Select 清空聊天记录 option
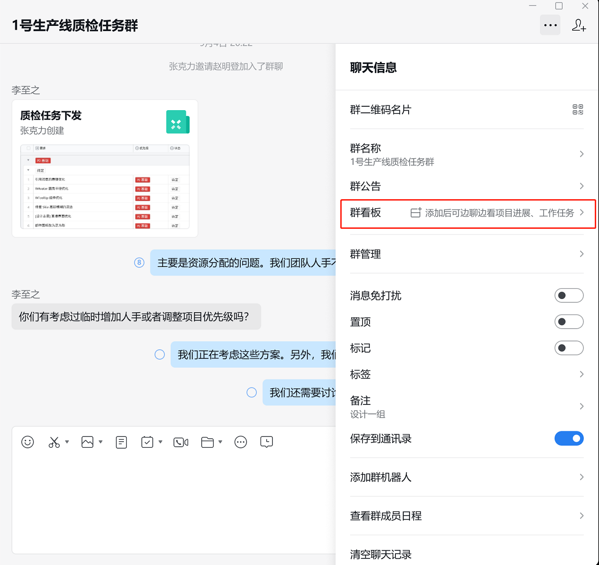 [x=381, y=554]
